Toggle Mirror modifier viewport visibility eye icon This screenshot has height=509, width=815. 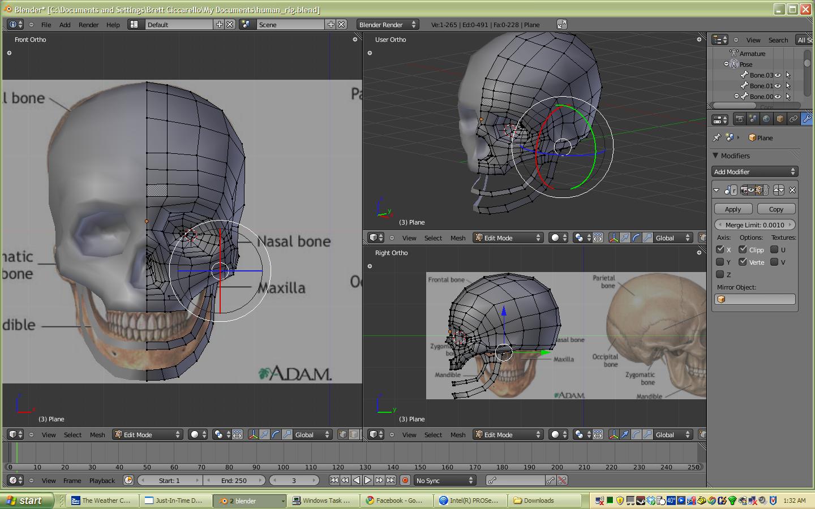coord(752,190)
